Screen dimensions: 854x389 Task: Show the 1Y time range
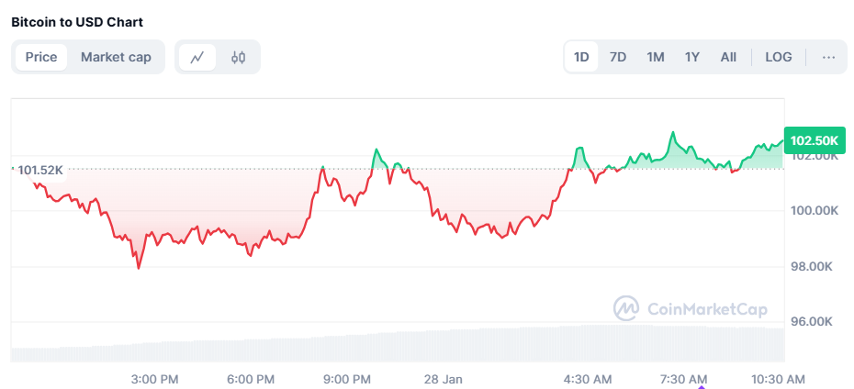coord(691,57)
